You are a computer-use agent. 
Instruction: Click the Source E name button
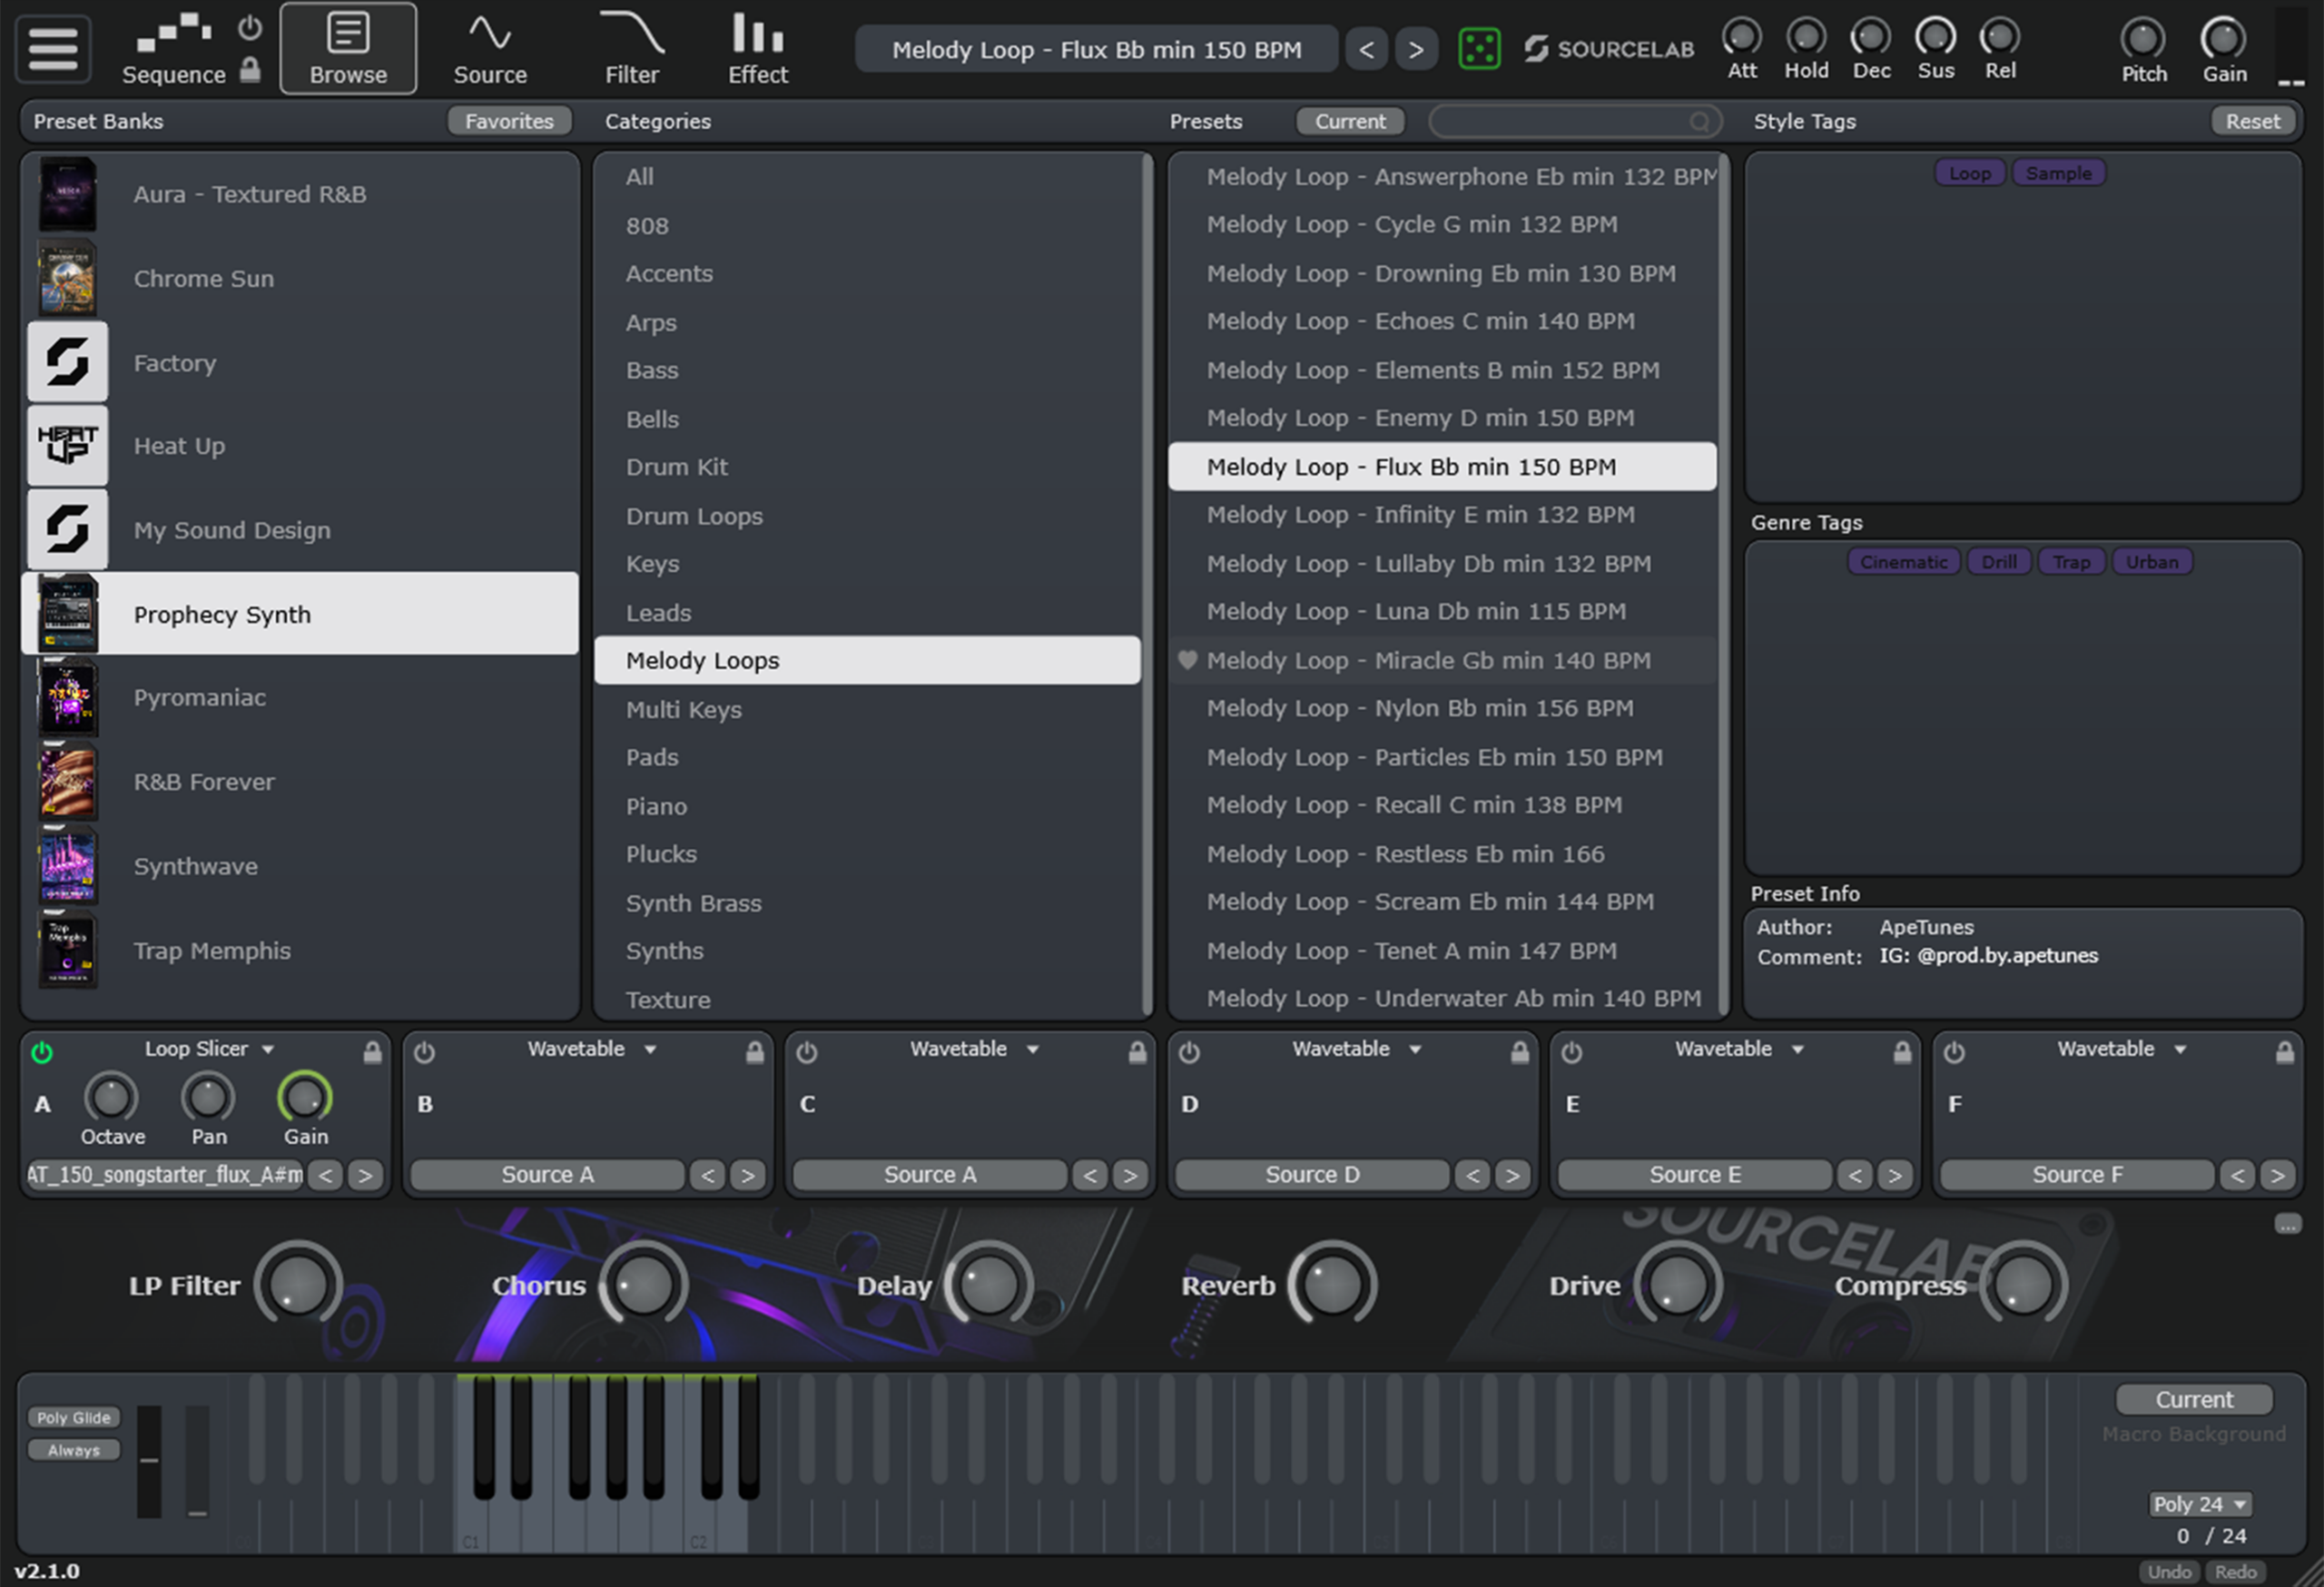tap(1695, 1175)
